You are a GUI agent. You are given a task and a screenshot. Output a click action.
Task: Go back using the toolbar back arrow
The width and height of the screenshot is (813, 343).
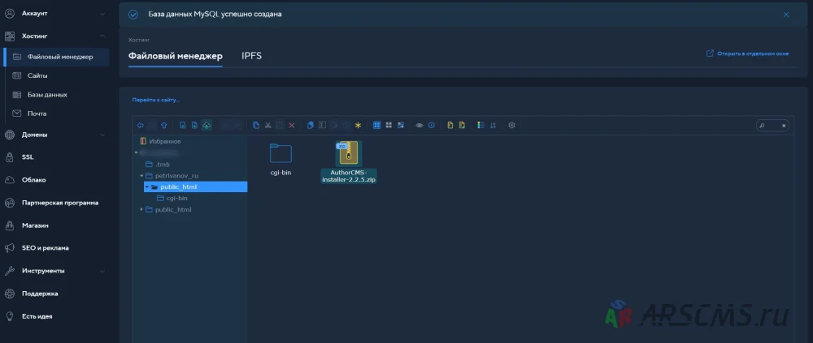[x=140, y=125]
